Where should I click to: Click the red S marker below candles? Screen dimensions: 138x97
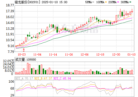pyautogui.click(x=24, y=50)
